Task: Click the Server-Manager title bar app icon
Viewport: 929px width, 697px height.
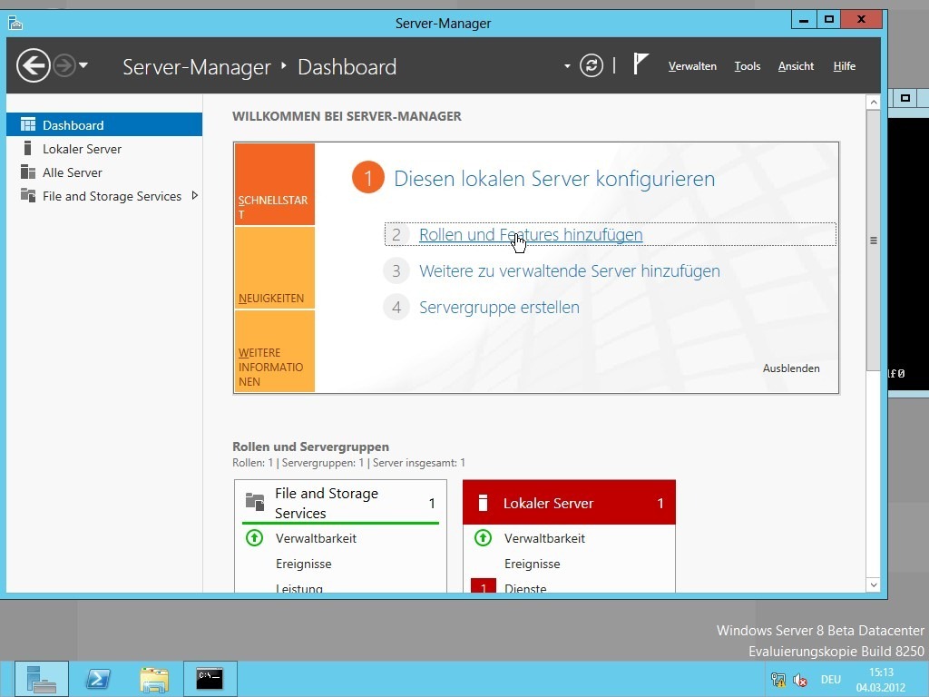Action: [x=15, y=23]
